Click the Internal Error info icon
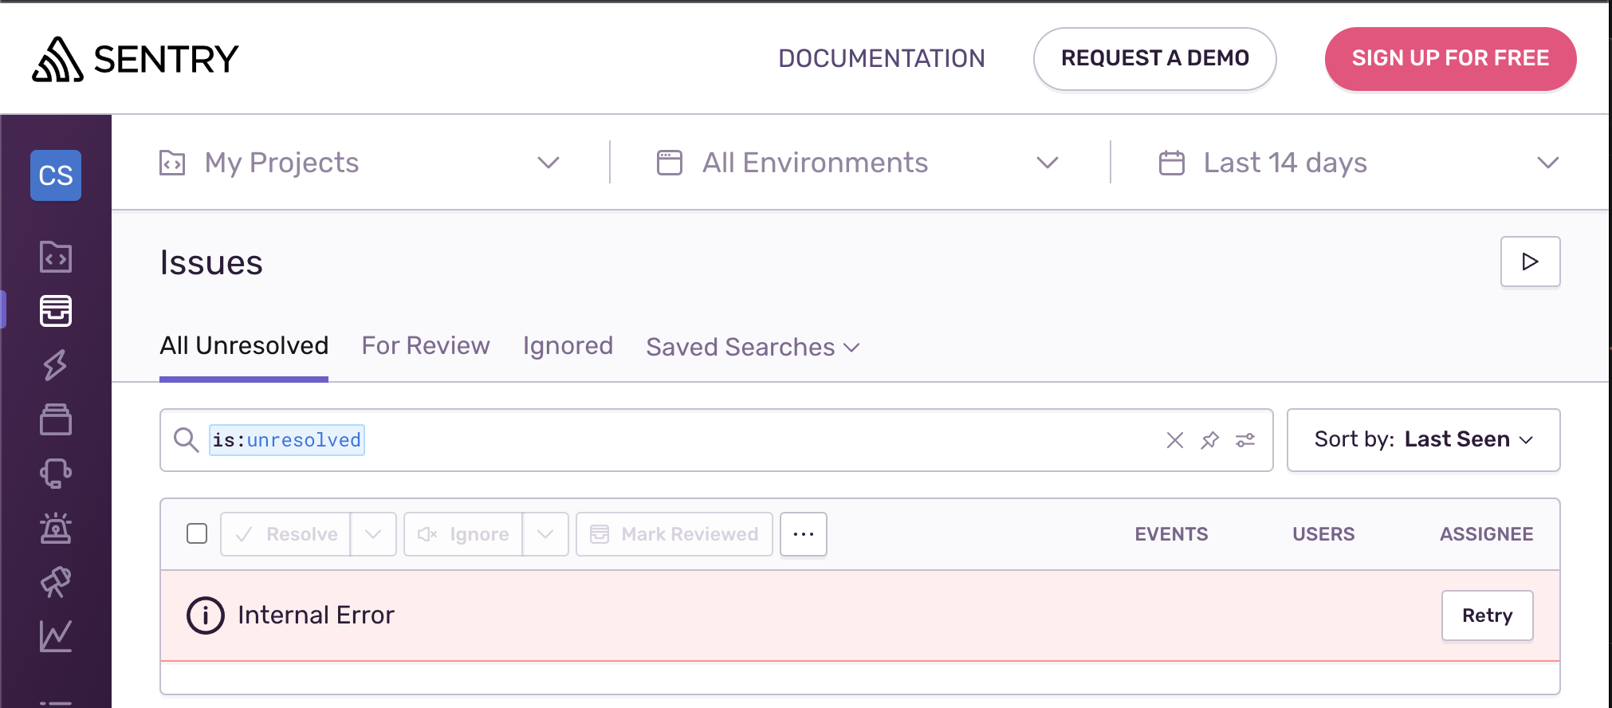 [206, 616]
